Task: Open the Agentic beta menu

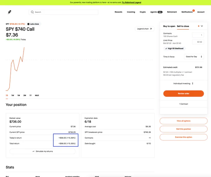Action: point(156,12)
